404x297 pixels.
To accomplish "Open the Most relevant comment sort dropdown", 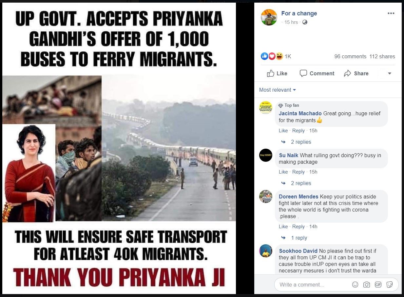I will tap(278, 90).
